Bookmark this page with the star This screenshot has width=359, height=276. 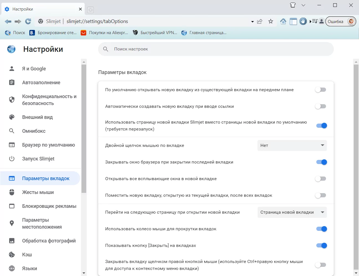(x=271, y=21)
